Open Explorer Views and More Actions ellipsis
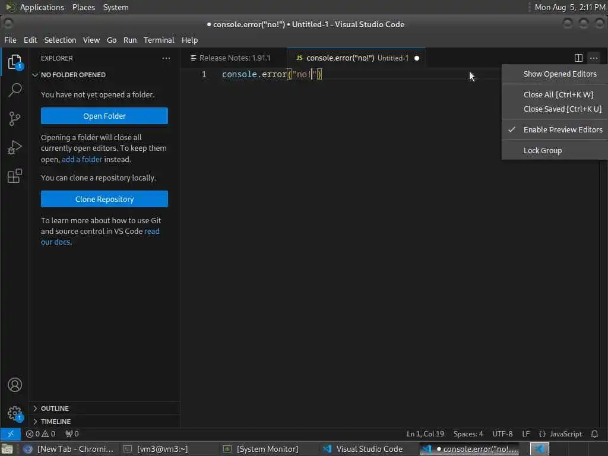 pyautogui.click(x=166, y=58)
